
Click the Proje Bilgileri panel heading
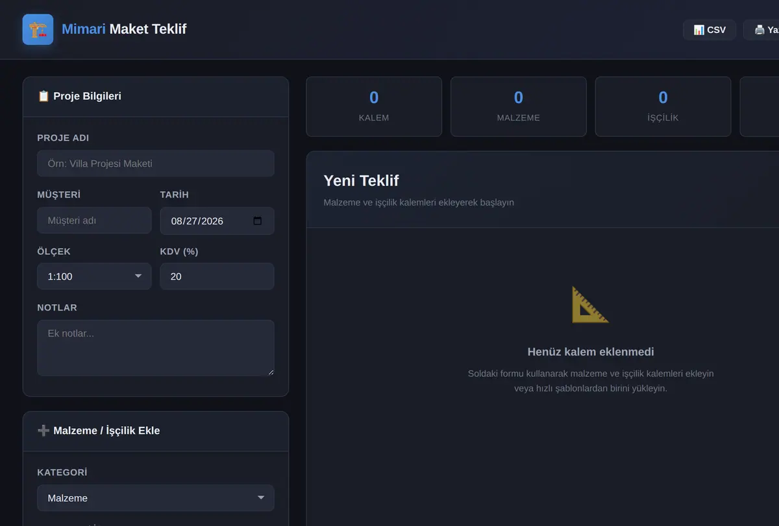pyautogui.click(x=87, y=96)
